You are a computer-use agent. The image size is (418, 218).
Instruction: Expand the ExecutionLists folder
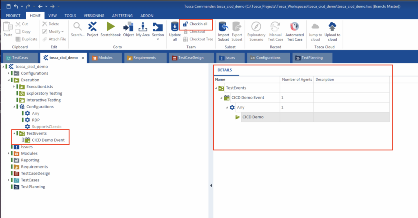pyautogui.click(x=14, y=87)
